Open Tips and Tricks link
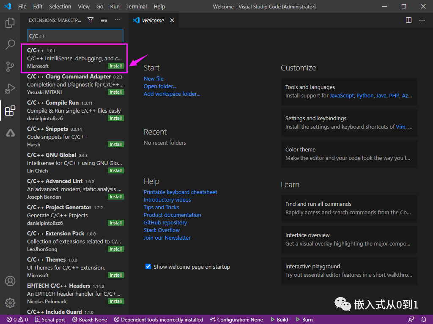This screenshot has height=324, width=433. point(161,207)
